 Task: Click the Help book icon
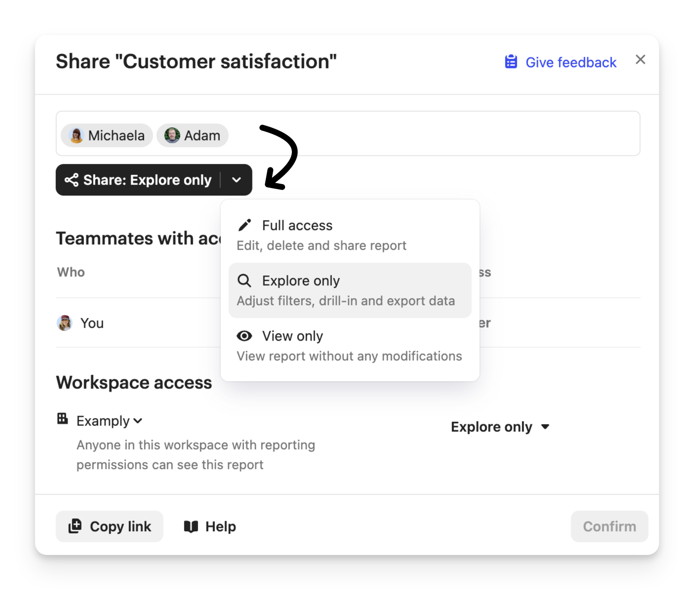pyautogui.click(x=191, y=526)
